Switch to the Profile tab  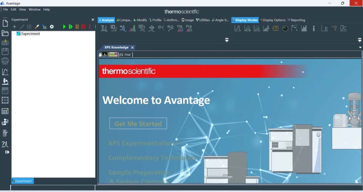click(155, 20)
